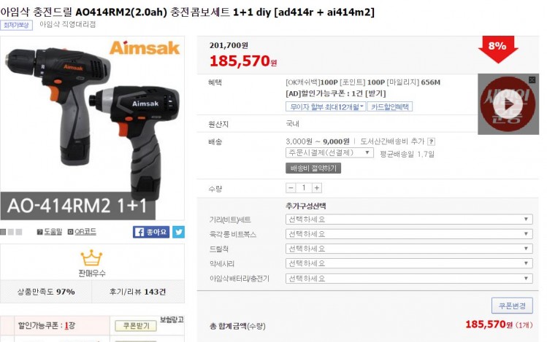This screenshot has height=342, width=547.
Task: Click the 배송비 절약하기 button
Action: [313, 168]
